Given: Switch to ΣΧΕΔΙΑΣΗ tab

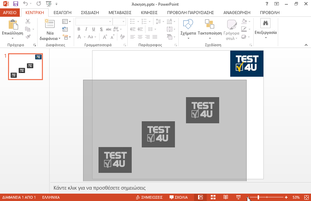Looking at the screenshot, I should pos(90,12).
